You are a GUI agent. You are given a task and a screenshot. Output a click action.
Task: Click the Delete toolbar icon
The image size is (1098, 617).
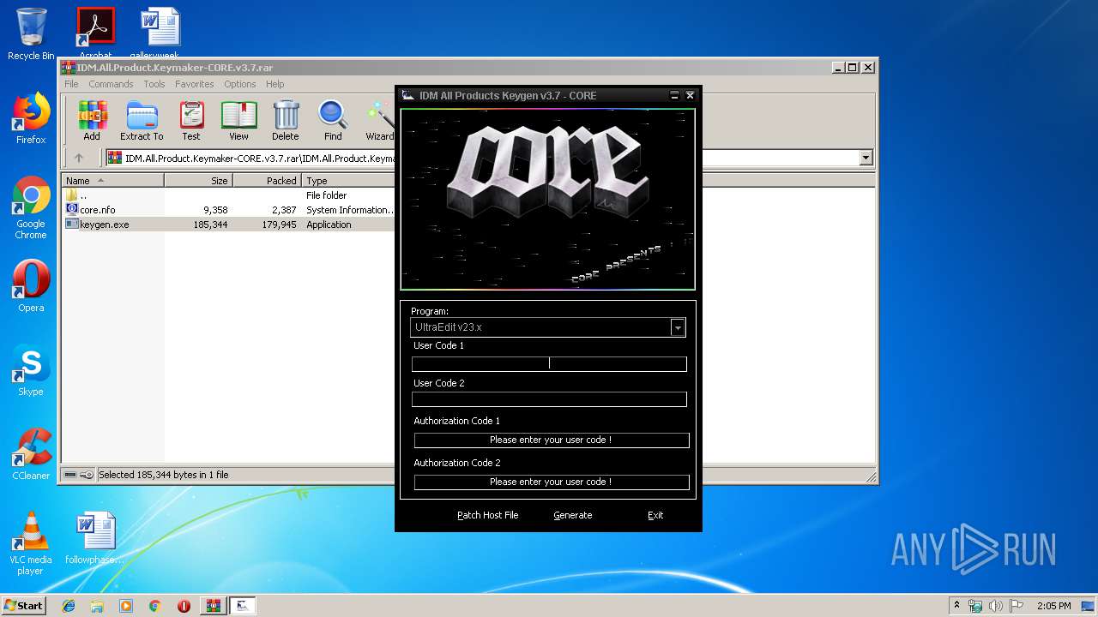pyautogui.click(x=286, y=120)
